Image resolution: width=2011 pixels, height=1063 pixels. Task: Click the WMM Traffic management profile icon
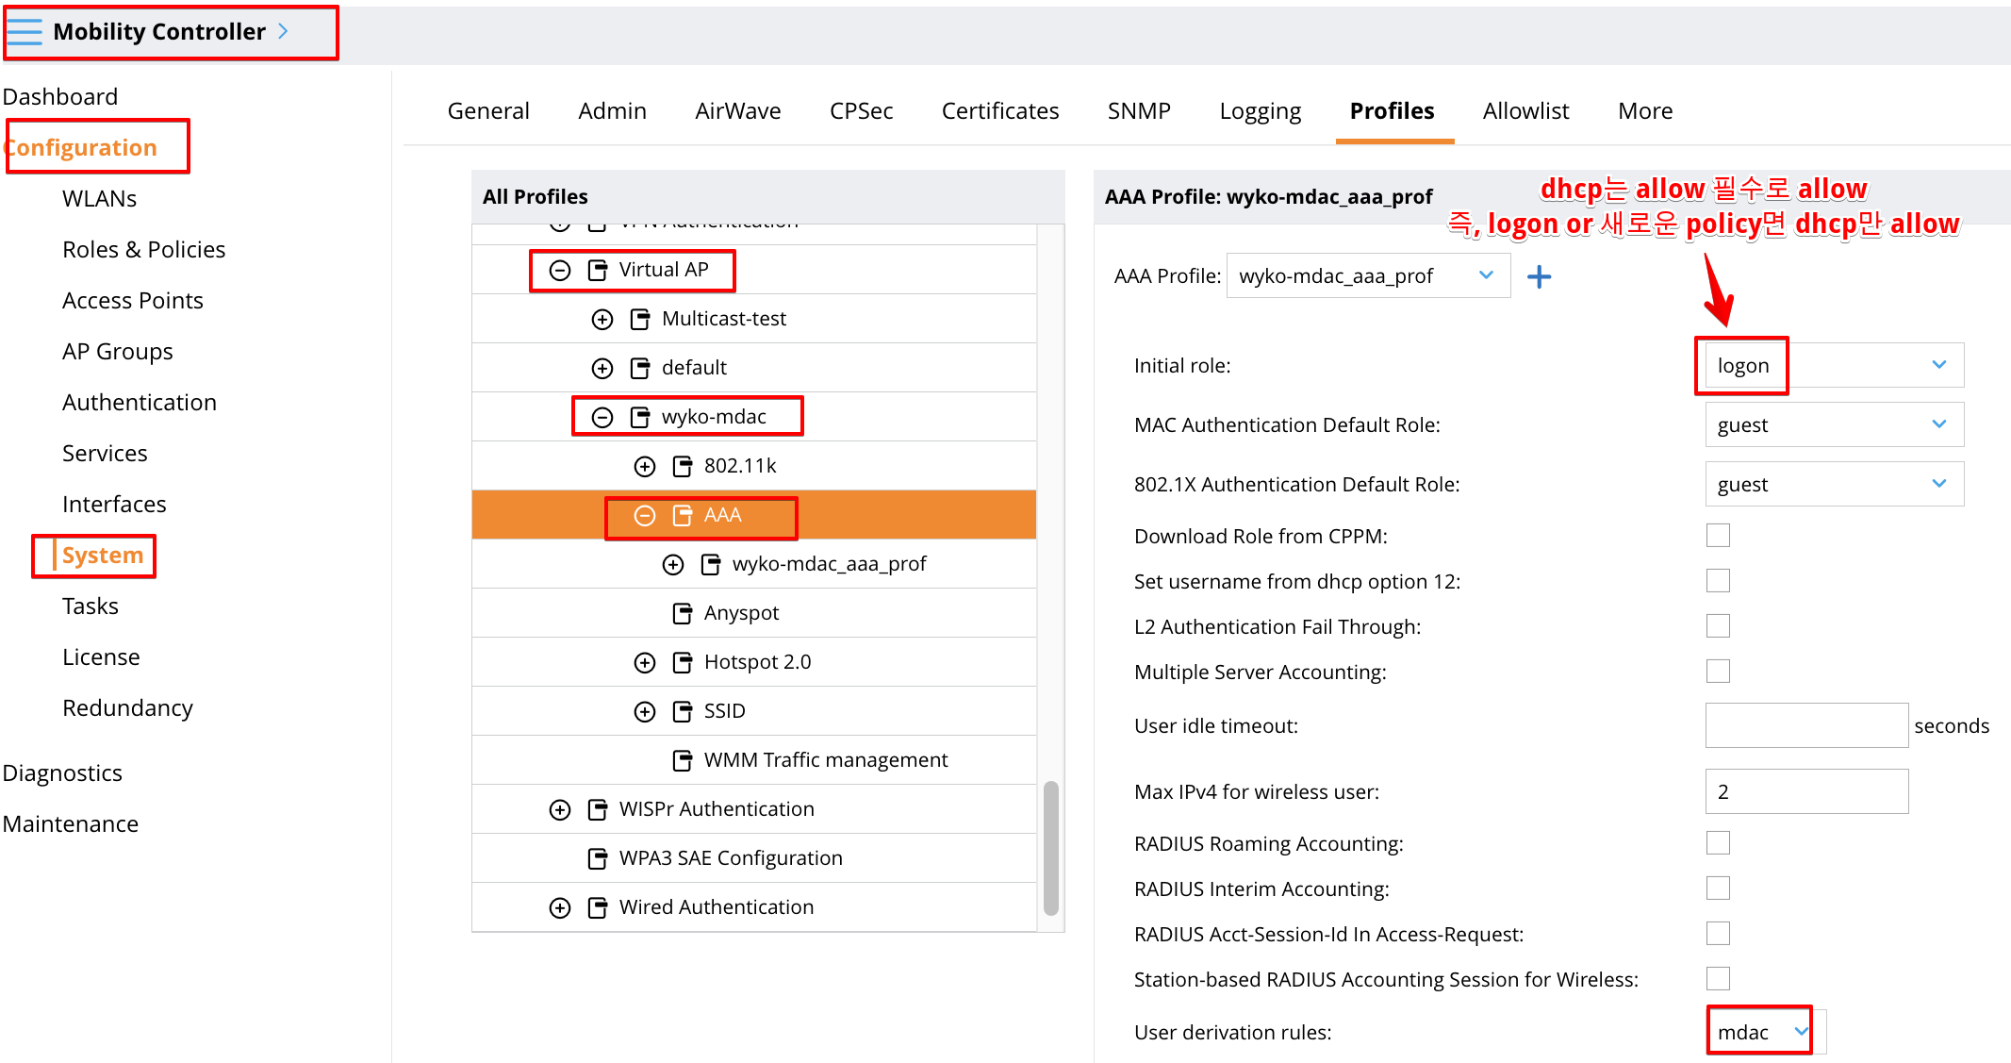(x=682, y=760)
